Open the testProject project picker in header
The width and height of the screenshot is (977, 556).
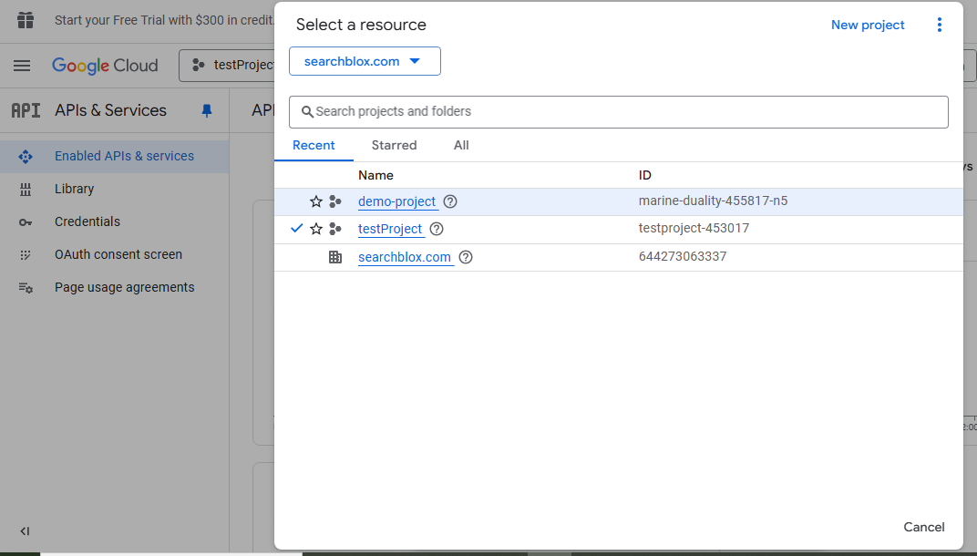coord(228,66)
